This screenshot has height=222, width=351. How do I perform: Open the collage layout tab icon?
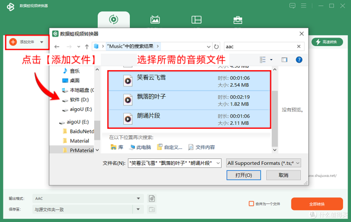(x=196, y=20)
